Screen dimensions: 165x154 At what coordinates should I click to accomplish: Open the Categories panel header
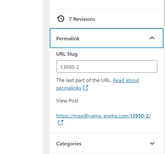coord(107,143)
